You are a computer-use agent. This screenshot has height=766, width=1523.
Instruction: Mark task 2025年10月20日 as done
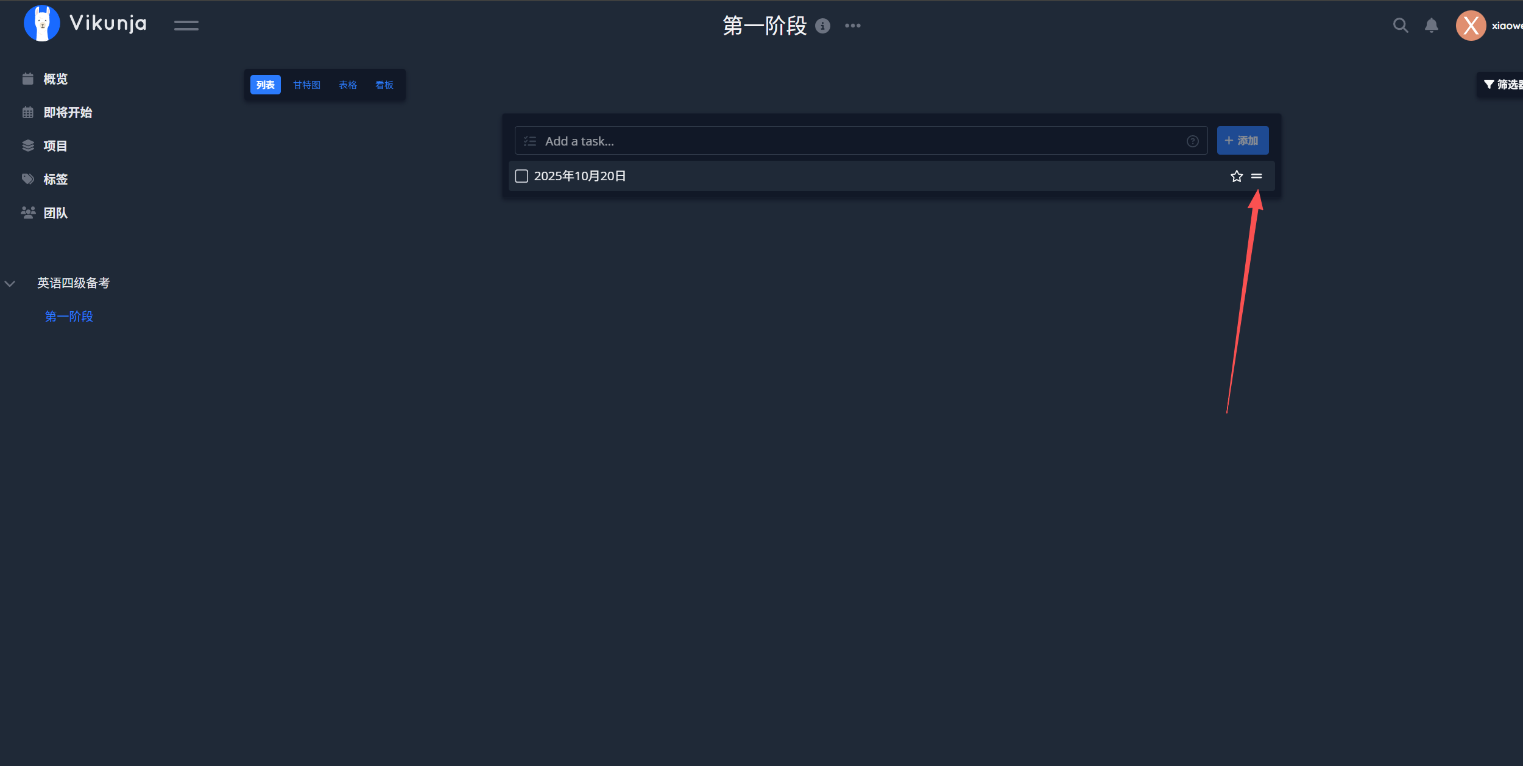coord(521,177)
